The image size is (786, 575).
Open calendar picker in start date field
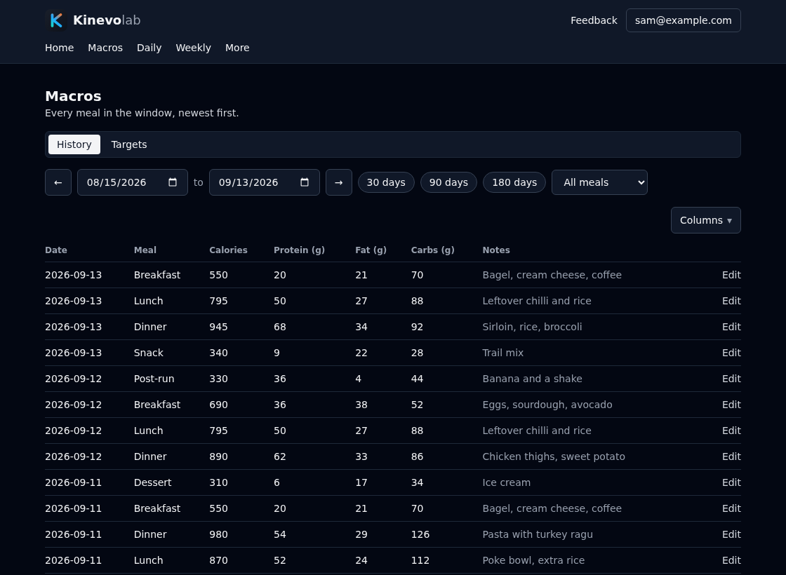coord(173,182)
